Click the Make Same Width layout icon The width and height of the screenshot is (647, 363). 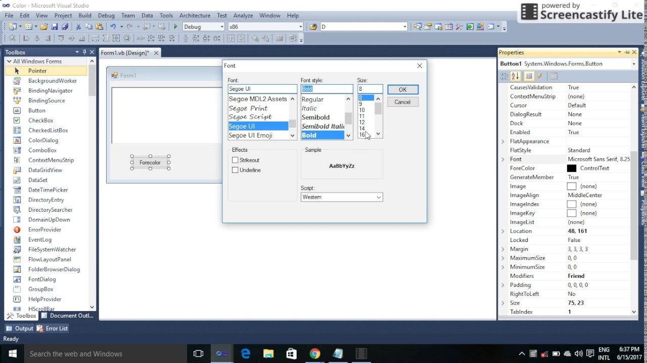coord(96,38)
